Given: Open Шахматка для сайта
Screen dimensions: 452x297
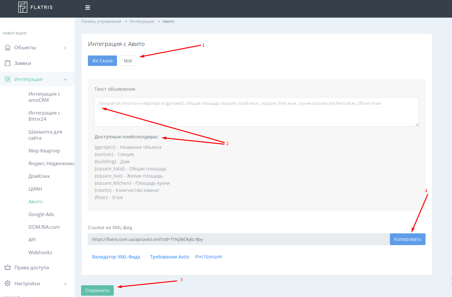Looking at the screenshot, I should click(45, 135).
